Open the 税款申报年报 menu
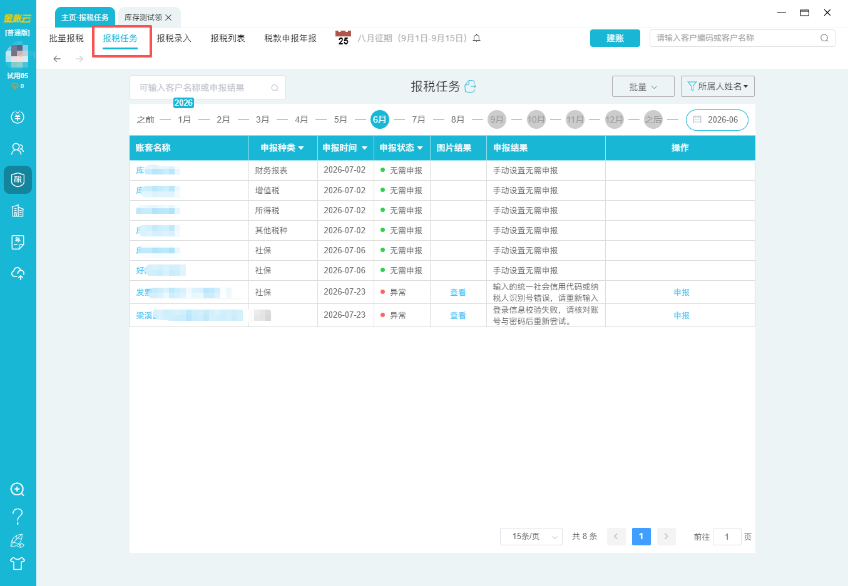848x586 pixels. coord(290,38)
